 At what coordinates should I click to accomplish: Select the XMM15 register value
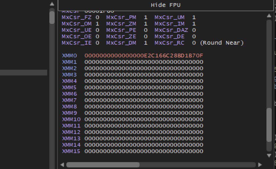click(144, 151)
